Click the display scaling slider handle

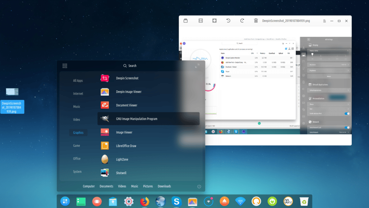tap(312, 54)
